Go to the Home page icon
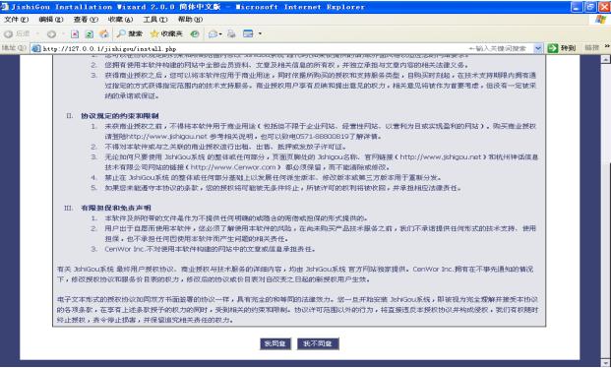Viewport: 611px width, 368px height. pos(104,33)
